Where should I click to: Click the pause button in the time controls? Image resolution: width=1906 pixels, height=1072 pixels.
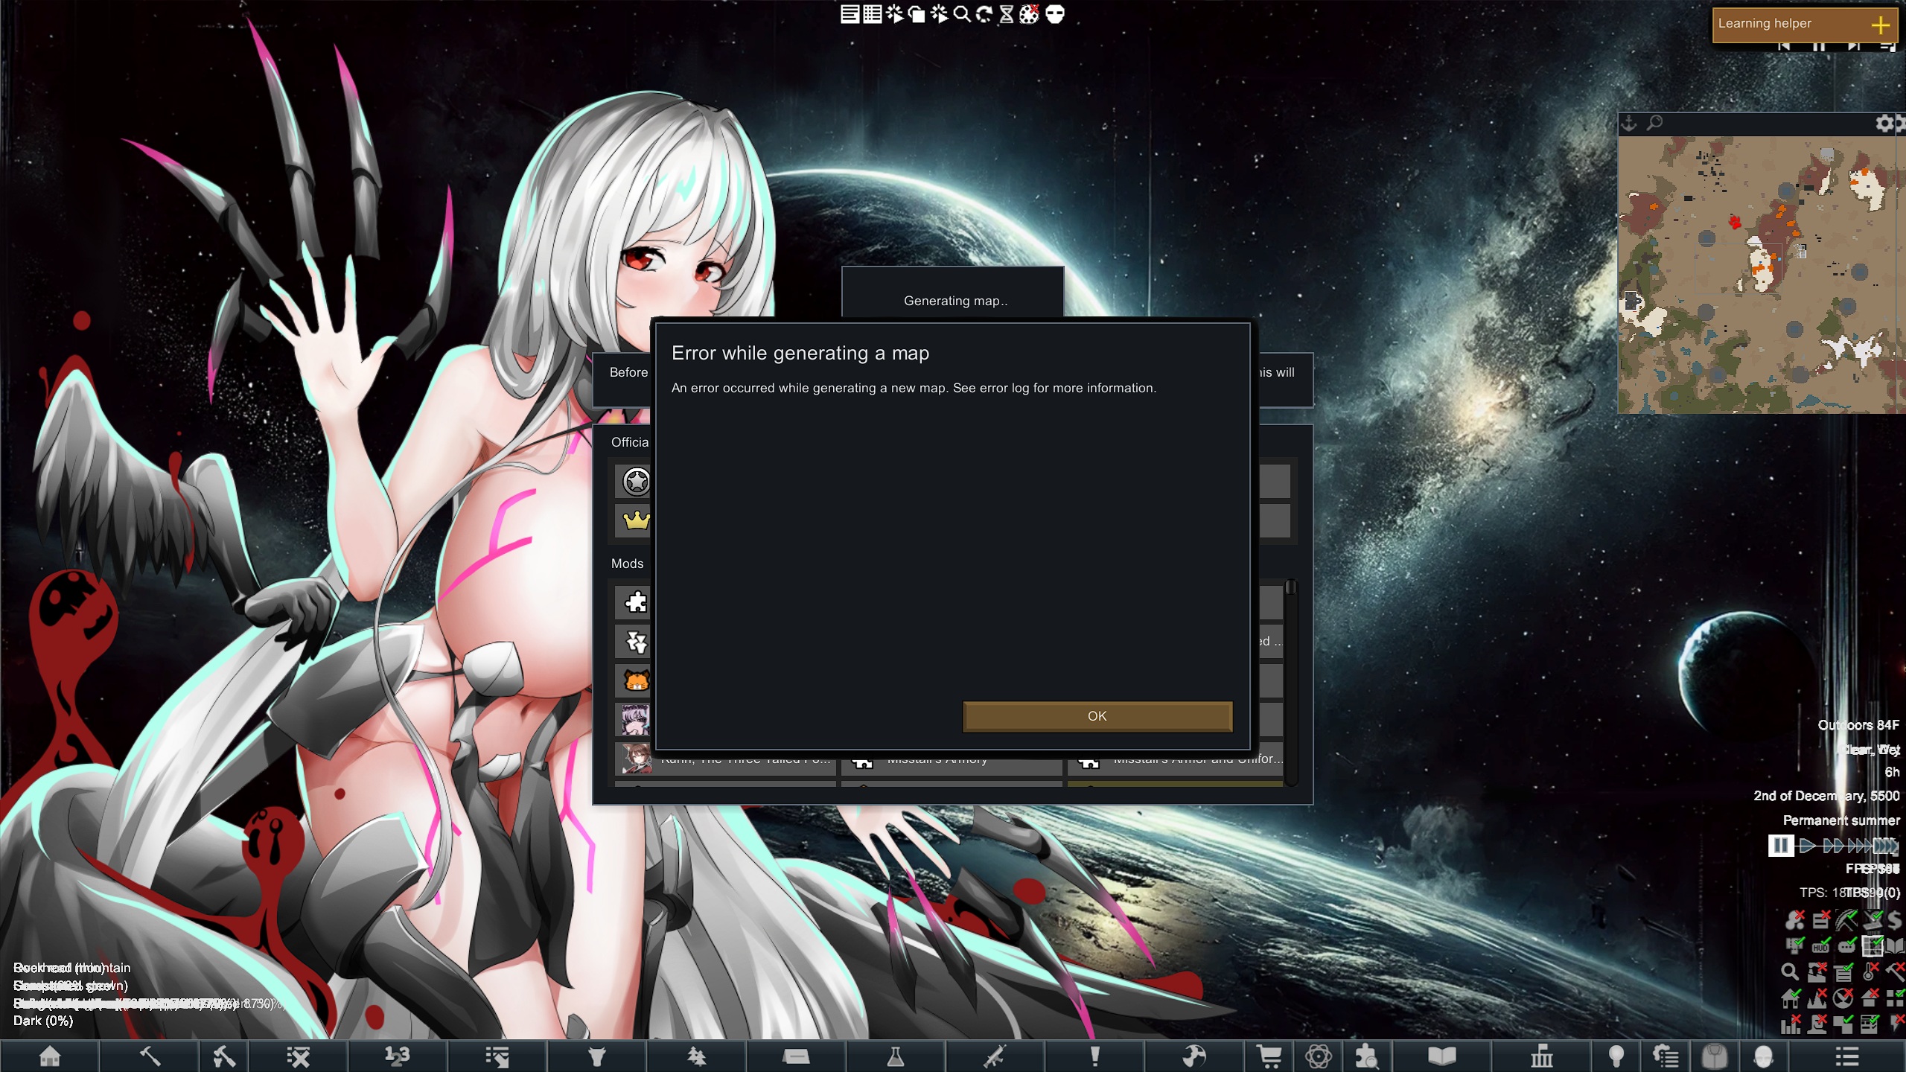pos(1781,845)
